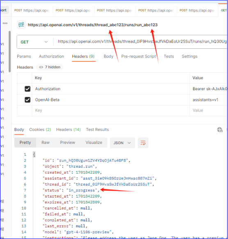Click the HTTP request type icon
This screenshot has height=239, width=228.
(x=21, y=25)
